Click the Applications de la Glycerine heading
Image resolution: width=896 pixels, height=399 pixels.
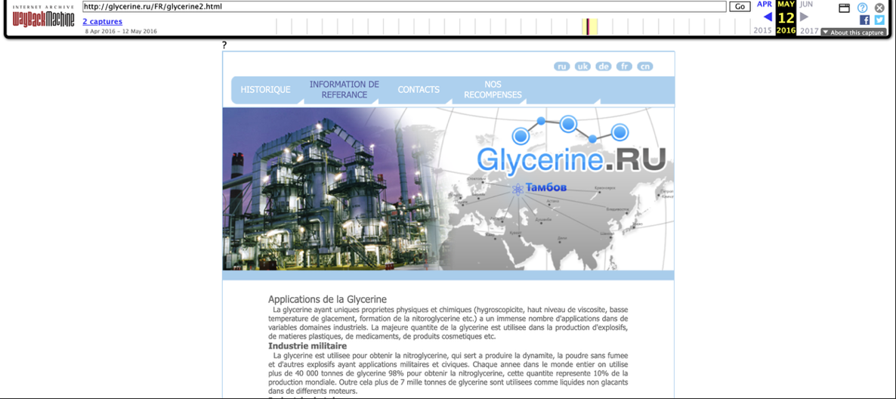point(327,299)
